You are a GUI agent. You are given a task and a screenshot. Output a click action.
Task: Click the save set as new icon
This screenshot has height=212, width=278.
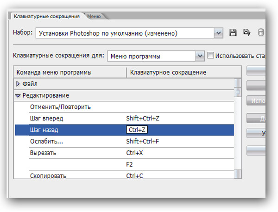246,32
